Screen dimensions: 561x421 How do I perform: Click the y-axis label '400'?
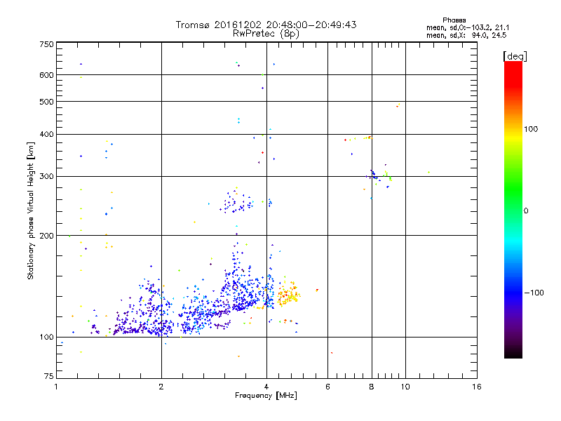tap(46, 134)
